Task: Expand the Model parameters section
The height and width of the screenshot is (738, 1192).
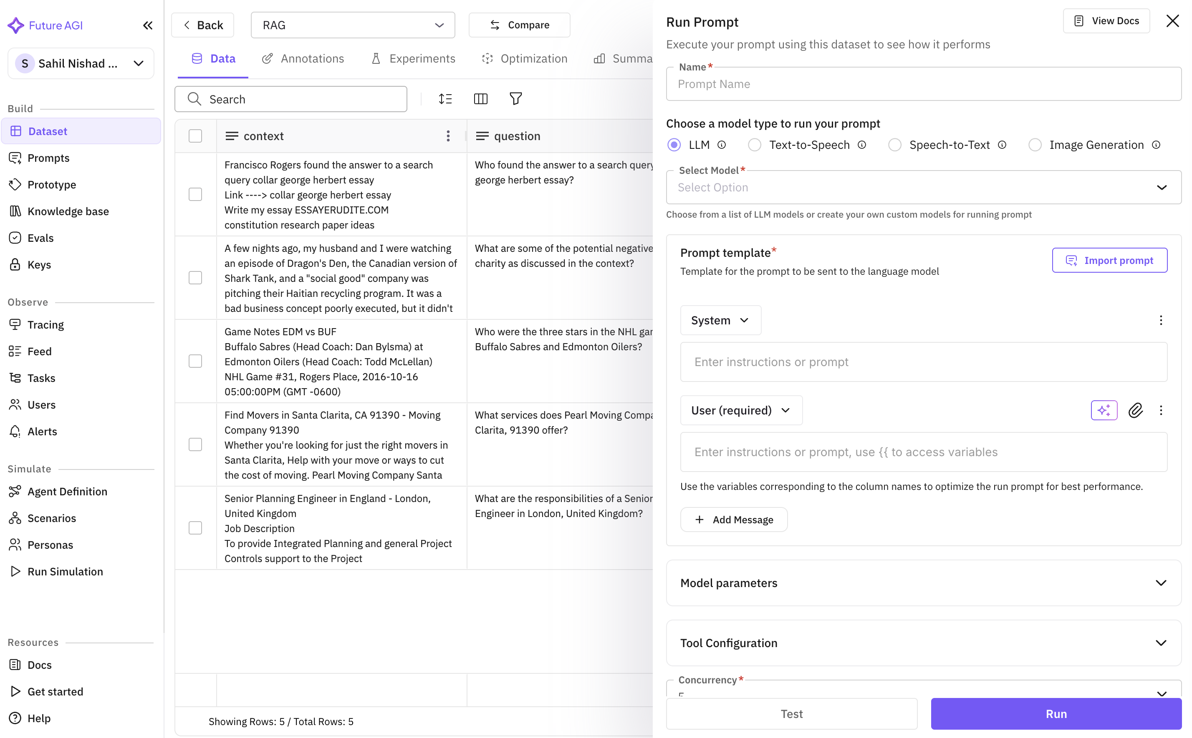Action: 923,583
